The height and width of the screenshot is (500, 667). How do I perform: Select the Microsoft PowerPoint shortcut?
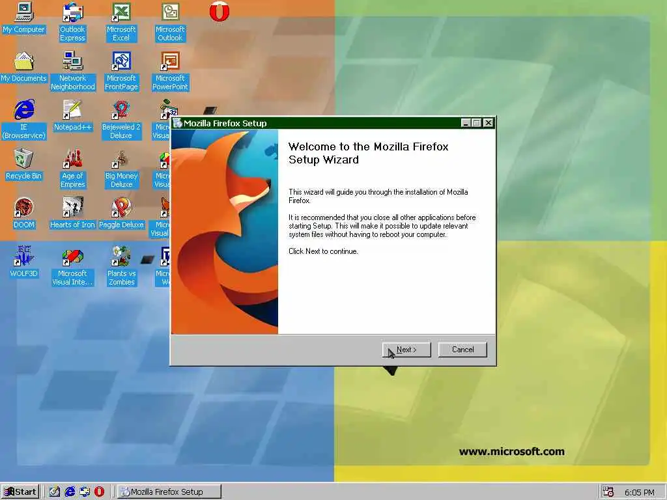(170, 71)
